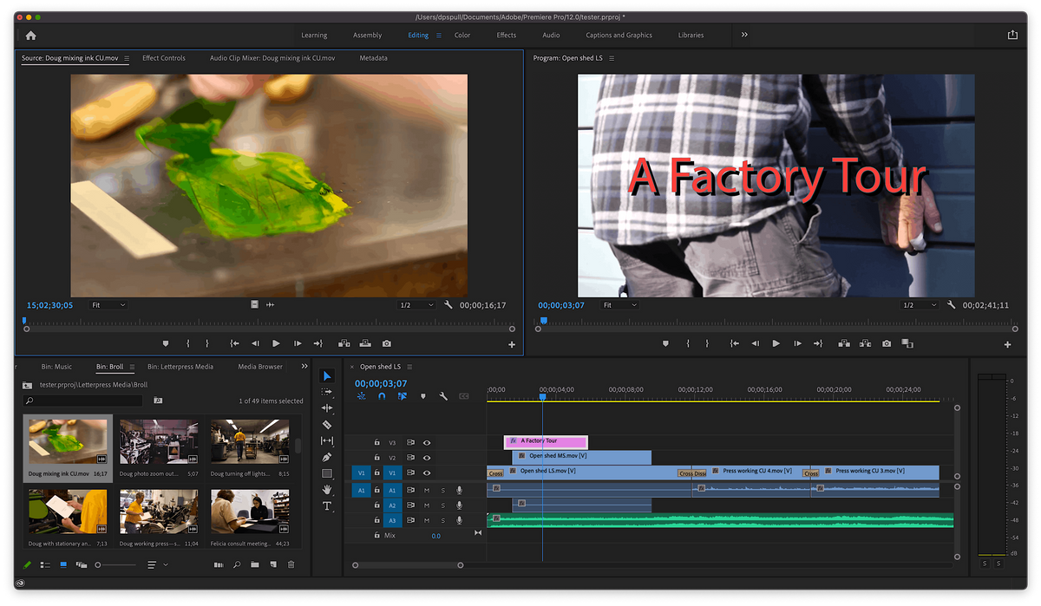
Task: Select the Type tool in the timeline tools
Action: [x=327, y=505]
